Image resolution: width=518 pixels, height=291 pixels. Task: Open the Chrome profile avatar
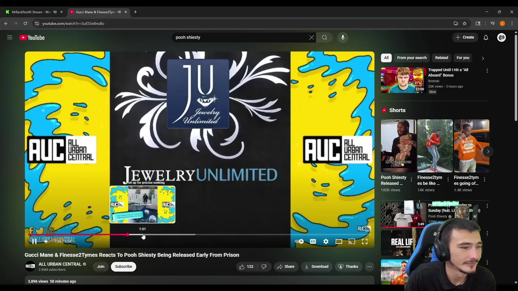coord(502,23)
